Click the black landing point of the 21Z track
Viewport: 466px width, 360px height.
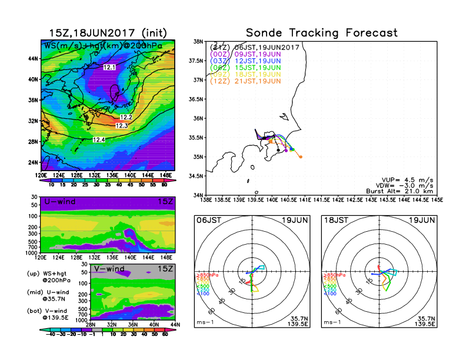tap(278, 150)
